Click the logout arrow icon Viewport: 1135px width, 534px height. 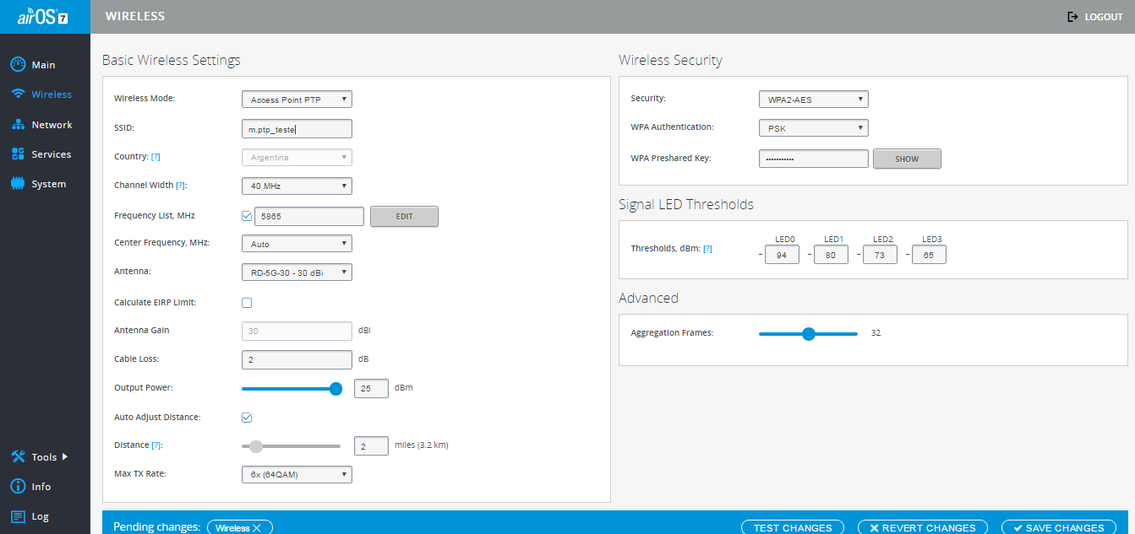pyautogui.click(x=1073, y=17)
